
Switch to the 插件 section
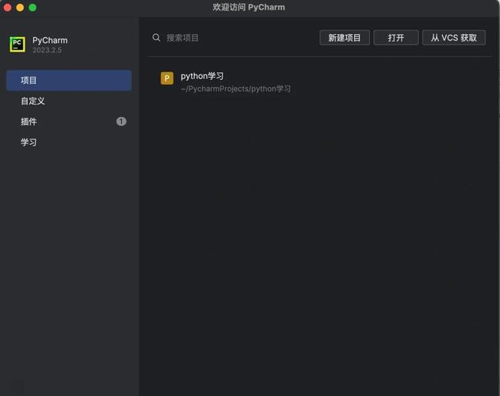(69, 121)
